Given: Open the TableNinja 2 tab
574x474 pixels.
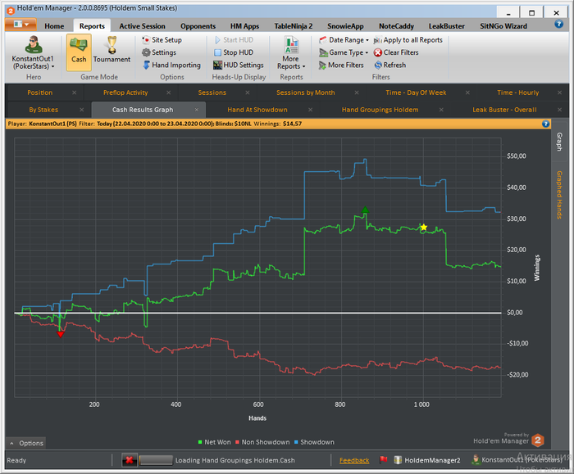Looking at the screenshot, I should [294, 26].
